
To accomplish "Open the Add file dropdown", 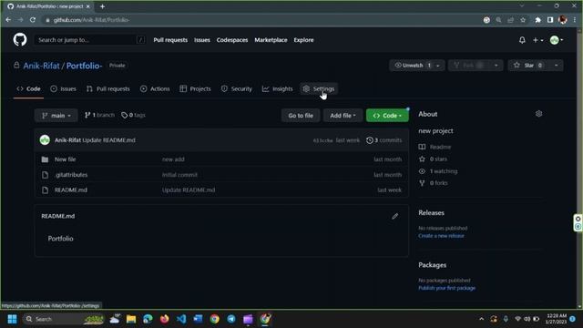I will click(x=343, y=116).
